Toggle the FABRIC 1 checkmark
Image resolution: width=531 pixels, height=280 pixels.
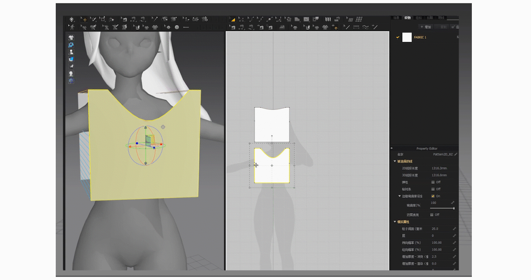(397, 37)
